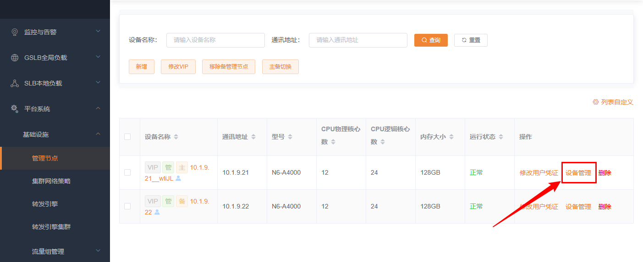
Task: Check the box for row 10.1.9.21
Action: point(127,172)
